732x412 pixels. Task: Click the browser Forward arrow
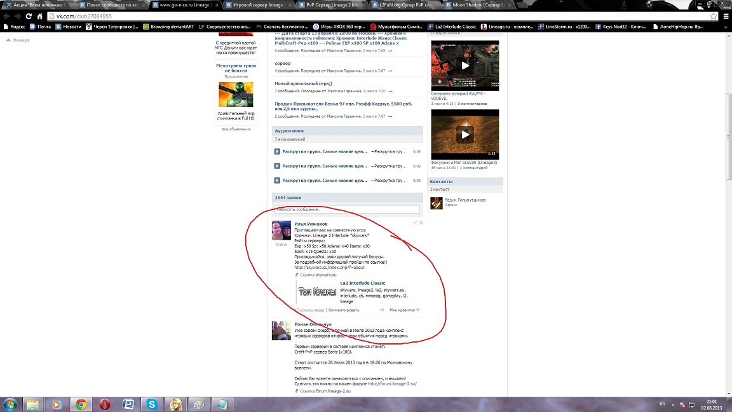coord(17,17)
